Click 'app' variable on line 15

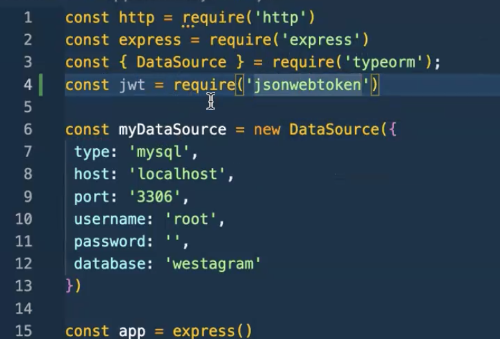coord(132,332)
